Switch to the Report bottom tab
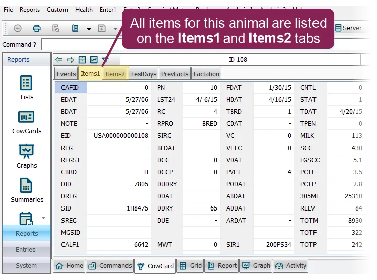Viewport: 377px width, 280px height. (222, 266)
